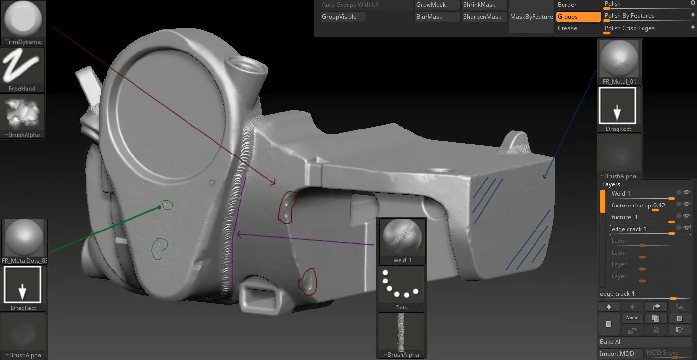Duplicate the selected layer
Screen dimensions: 697x360
[656, 318]
